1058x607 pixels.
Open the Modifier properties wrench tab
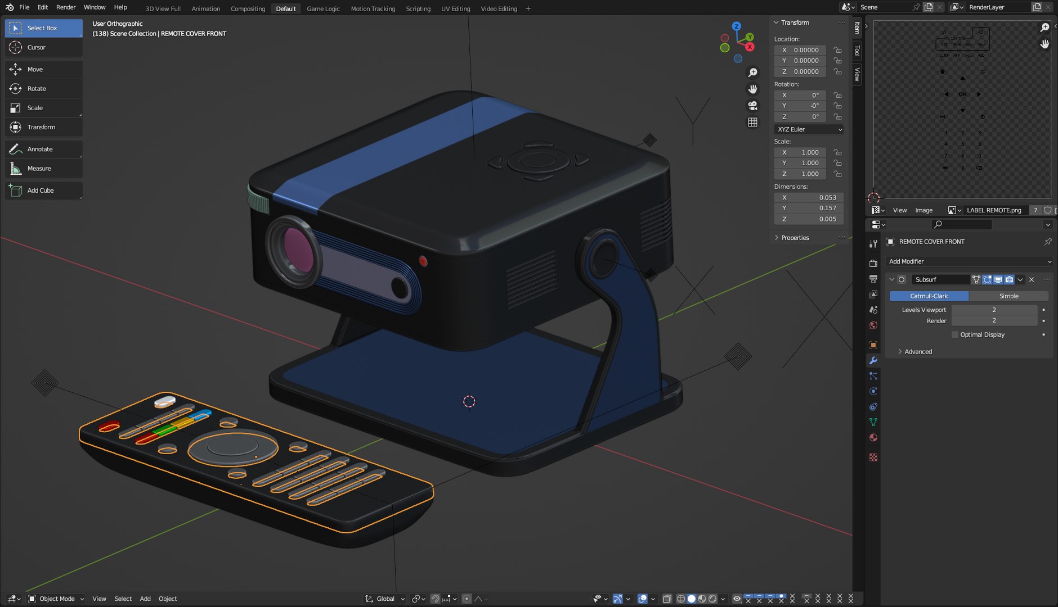(873, 360)
